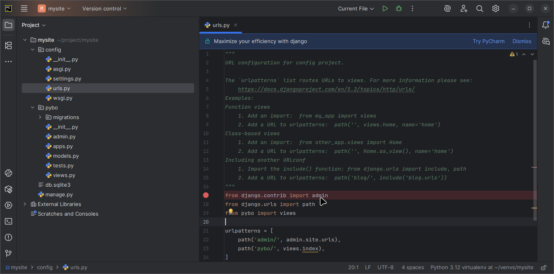The width and height of the screenshot is (554, 274).
Task: Remove the breakpoint on line 17
Action: click(x=206, y=195)
